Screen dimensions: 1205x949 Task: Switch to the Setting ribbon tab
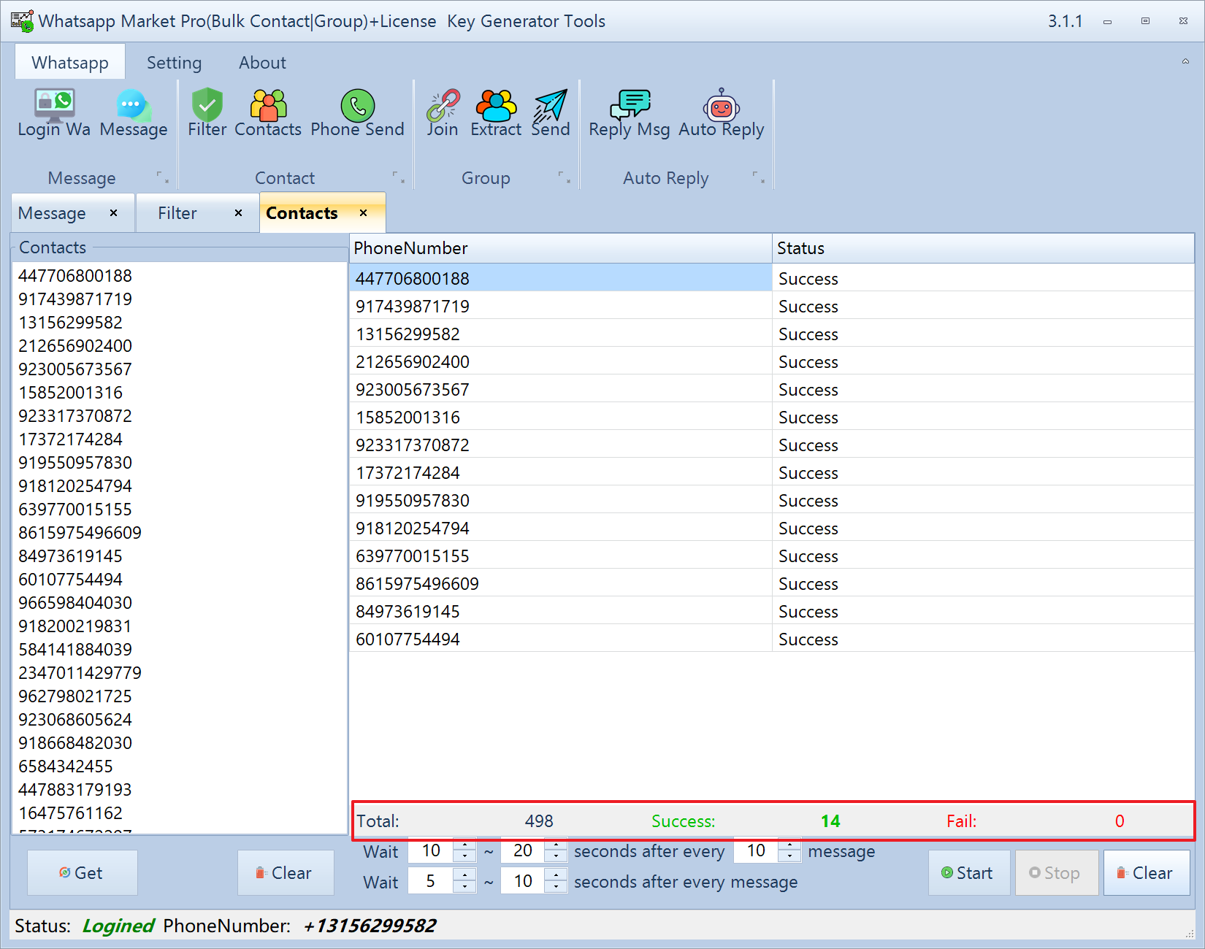click(x=174, y=62)
